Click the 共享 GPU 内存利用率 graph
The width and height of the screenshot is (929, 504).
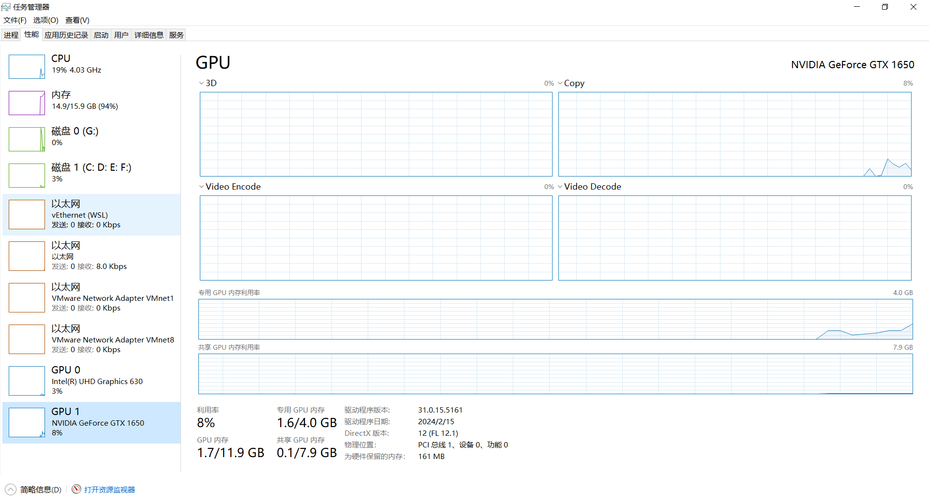point(555,374)
